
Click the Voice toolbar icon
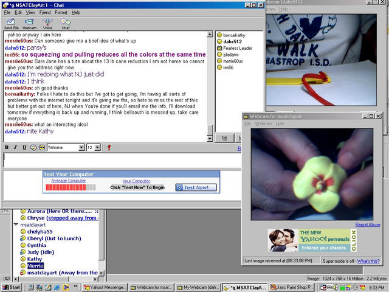coord(47,24)
